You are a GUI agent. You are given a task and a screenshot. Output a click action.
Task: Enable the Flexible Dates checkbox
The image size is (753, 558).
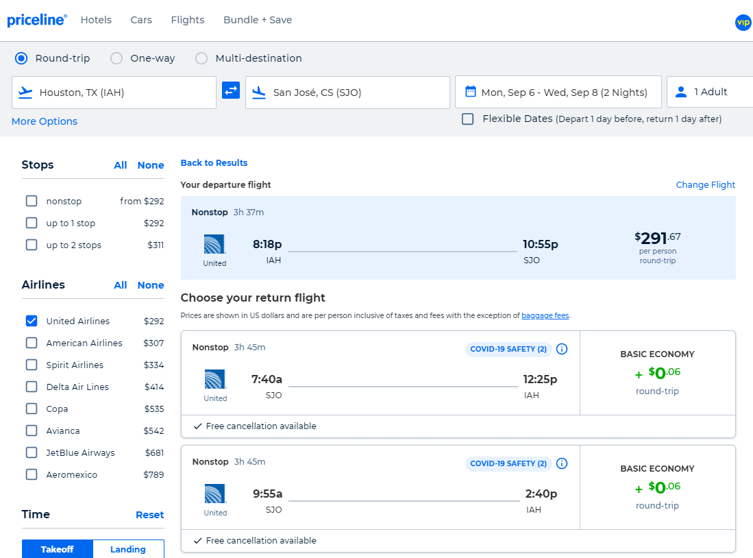468,119
